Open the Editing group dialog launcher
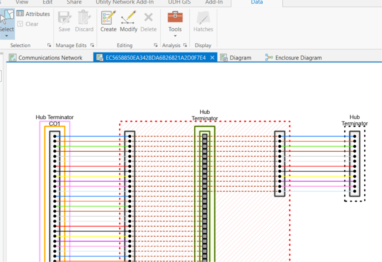 [156, 45]
